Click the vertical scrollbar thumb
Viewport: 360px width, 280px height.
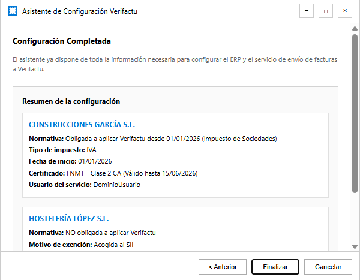[355, 114]
